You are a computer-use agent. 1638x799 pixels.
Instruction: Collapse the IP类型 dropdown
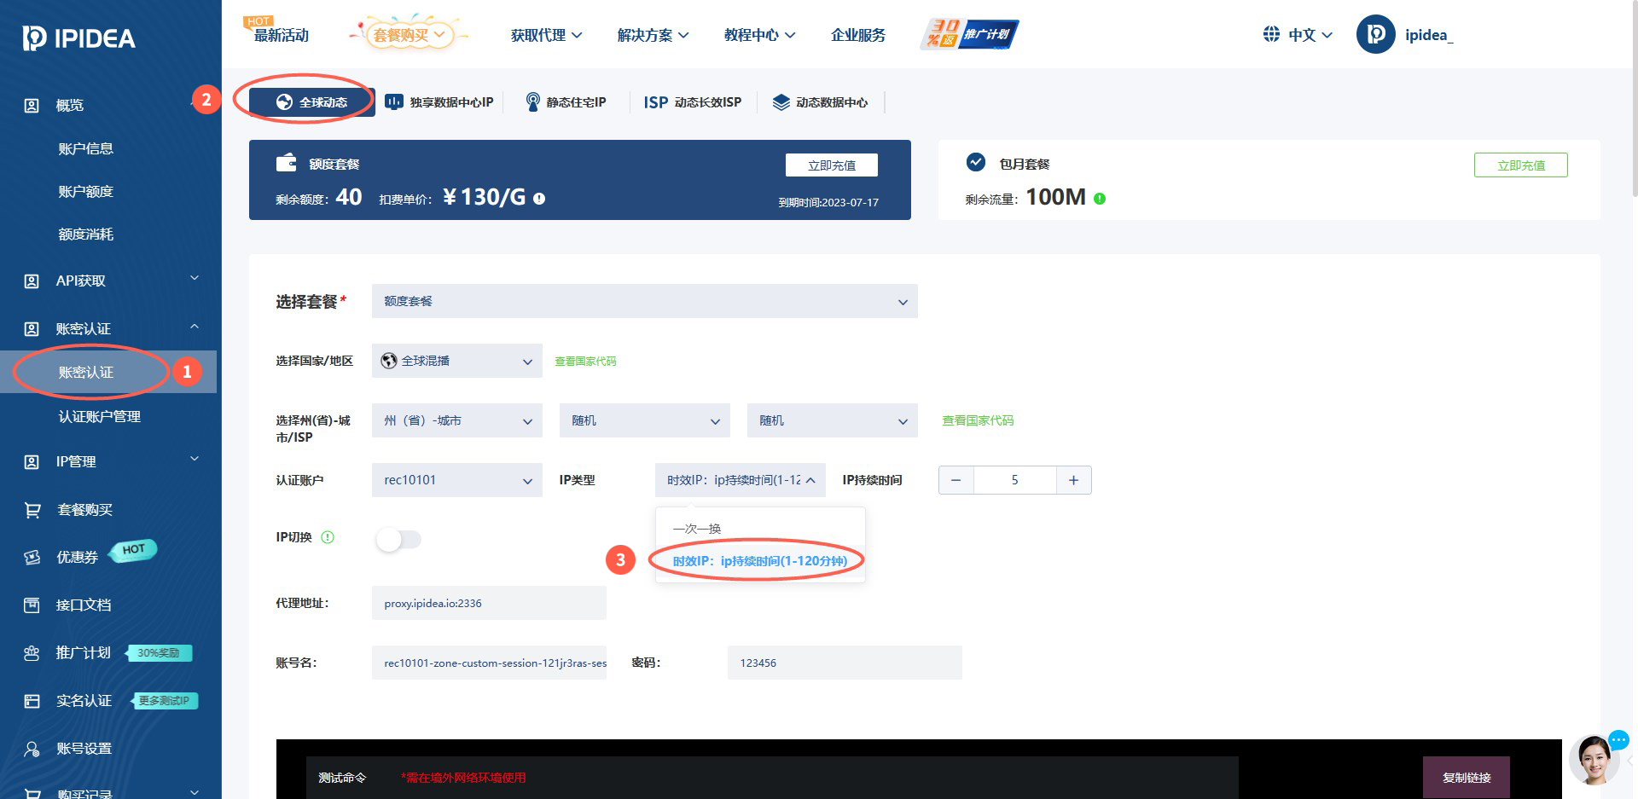[x=741, y=480]
